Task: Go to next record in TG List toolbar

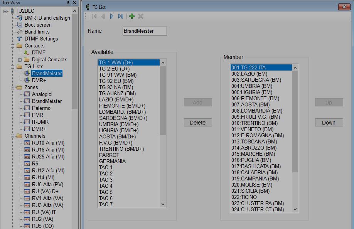Action: click(x=111, y=16)
